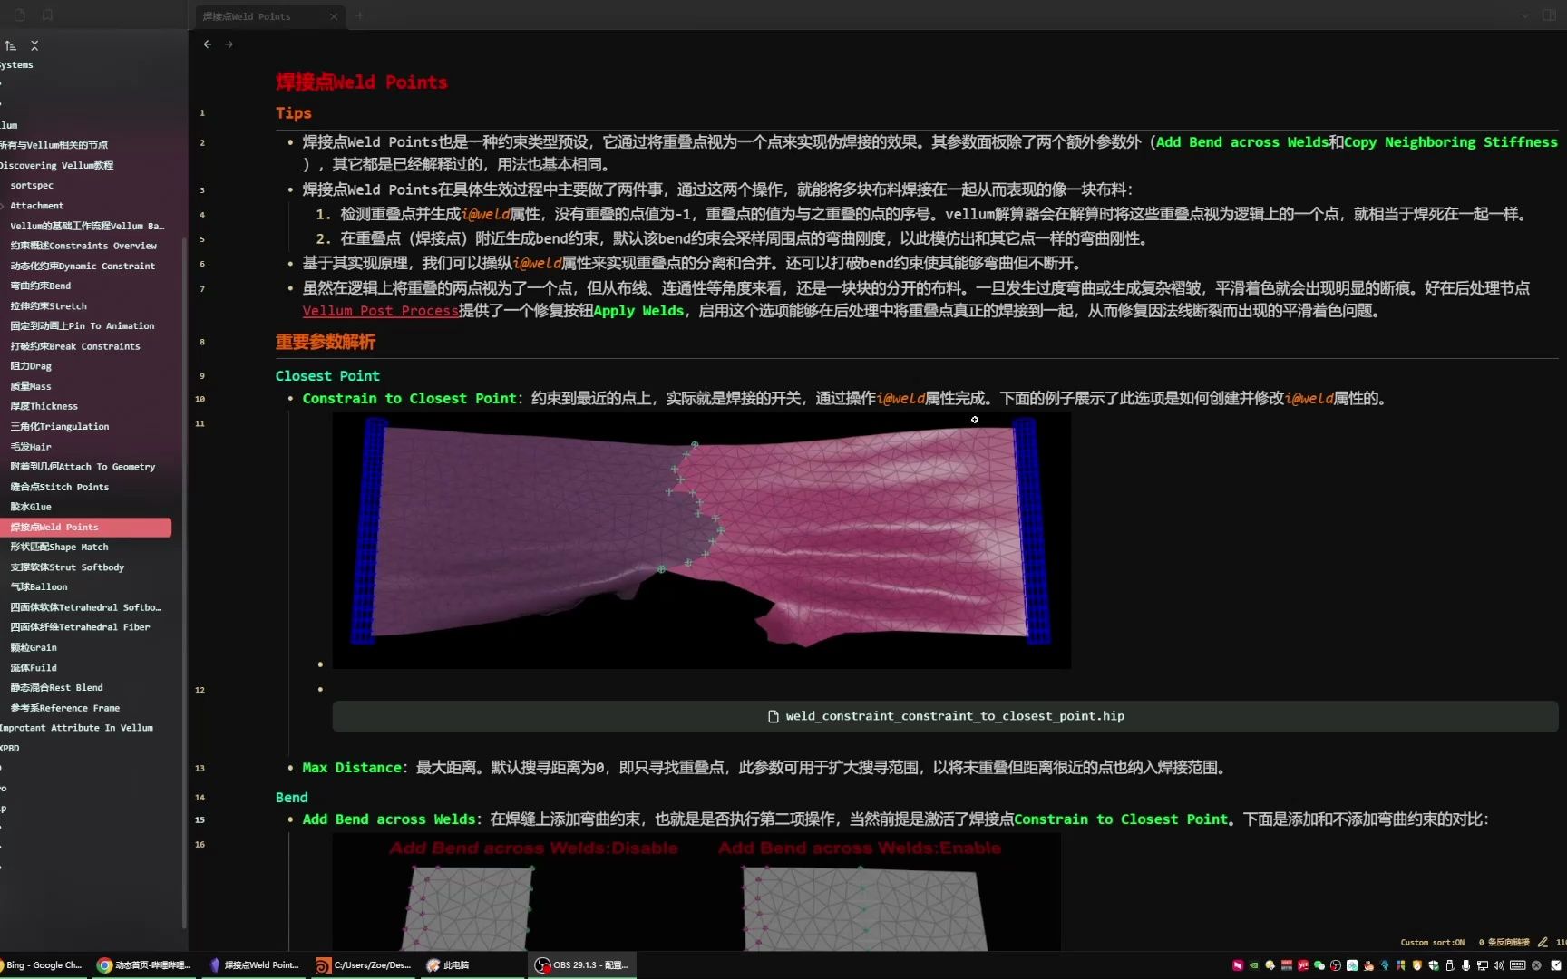The height and width of the screenshot is (979, 1567).
Task: Open the 质量Mass note
Action: click(x=31, y=386)
